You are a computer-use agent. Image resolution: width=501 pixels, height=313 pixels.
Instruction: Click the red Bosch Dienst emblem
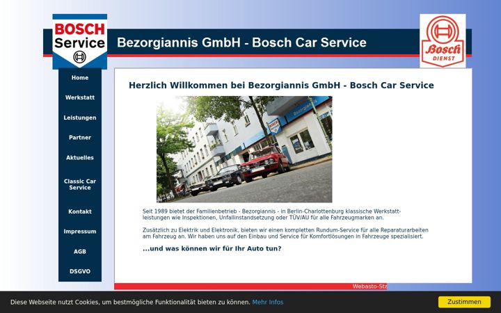coord(443,41)
